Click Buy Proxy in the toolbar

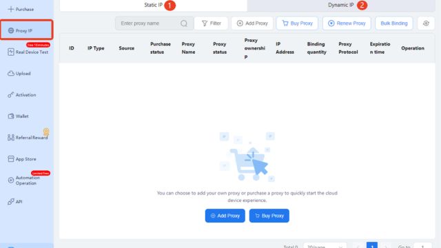click(297, 23)
